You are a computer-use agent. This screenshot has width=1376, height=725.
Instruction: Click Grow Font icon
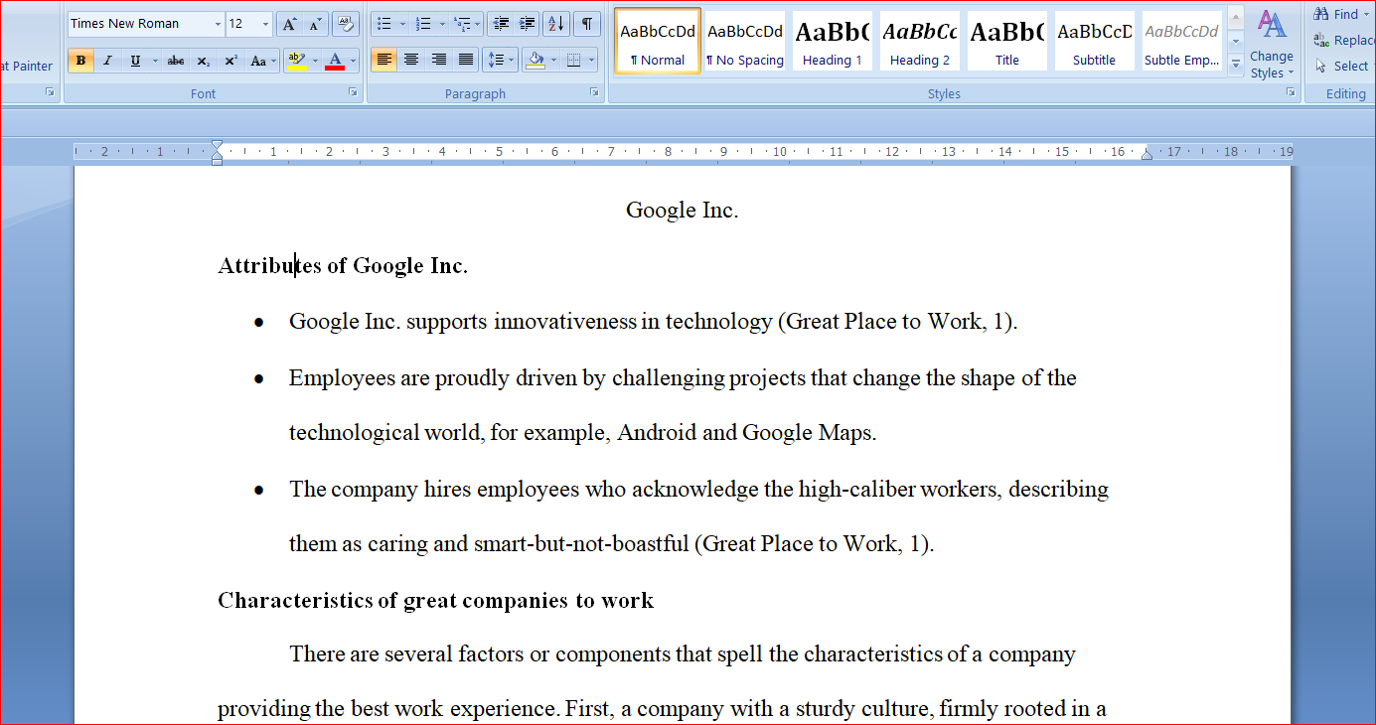(289, 24)
